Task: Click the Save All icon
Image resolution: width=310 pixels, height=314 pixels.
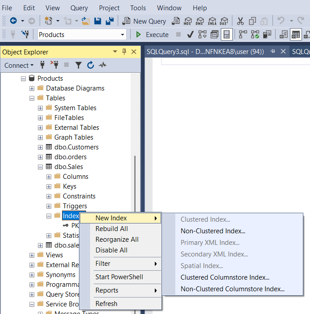Action: (x=110, y=21)
